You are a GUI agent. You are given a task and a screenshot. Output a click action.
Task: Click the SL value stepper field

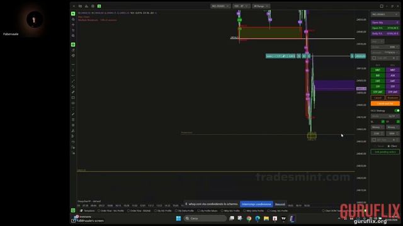click(377, 134)
